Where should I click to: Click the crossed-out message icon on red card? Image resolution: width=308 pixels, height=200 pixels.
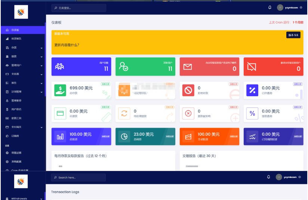(x=252, y=67)
